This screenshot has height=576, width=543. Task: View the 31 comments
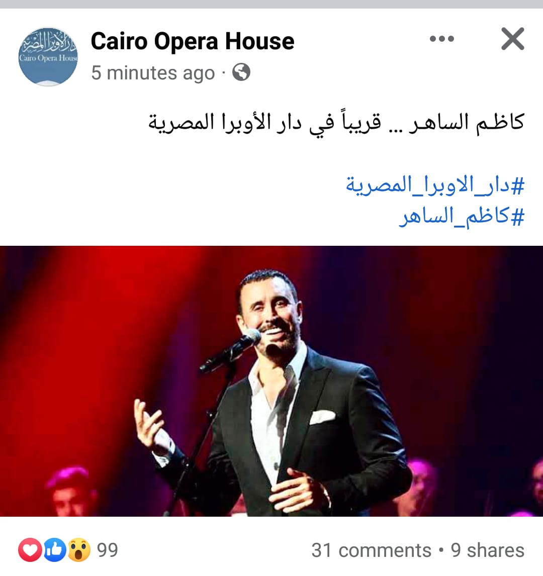pos(371,550)
